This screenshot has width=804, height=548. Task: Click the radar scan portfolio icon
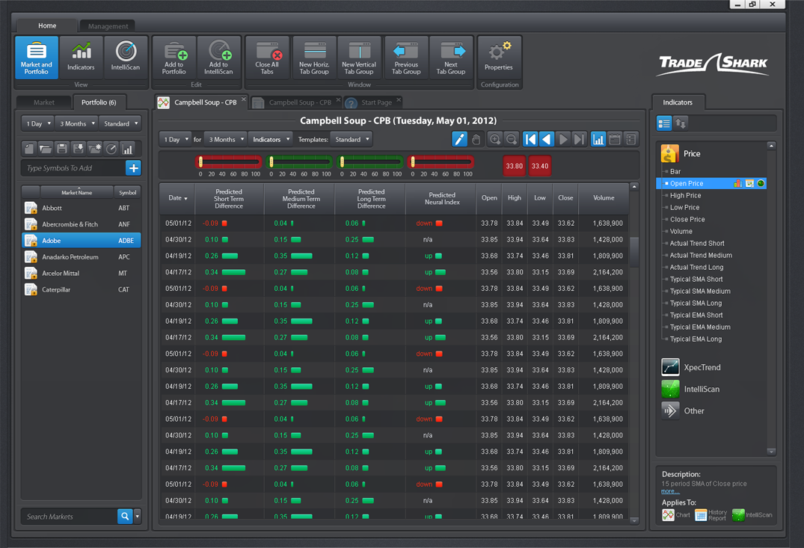(111, 149)
